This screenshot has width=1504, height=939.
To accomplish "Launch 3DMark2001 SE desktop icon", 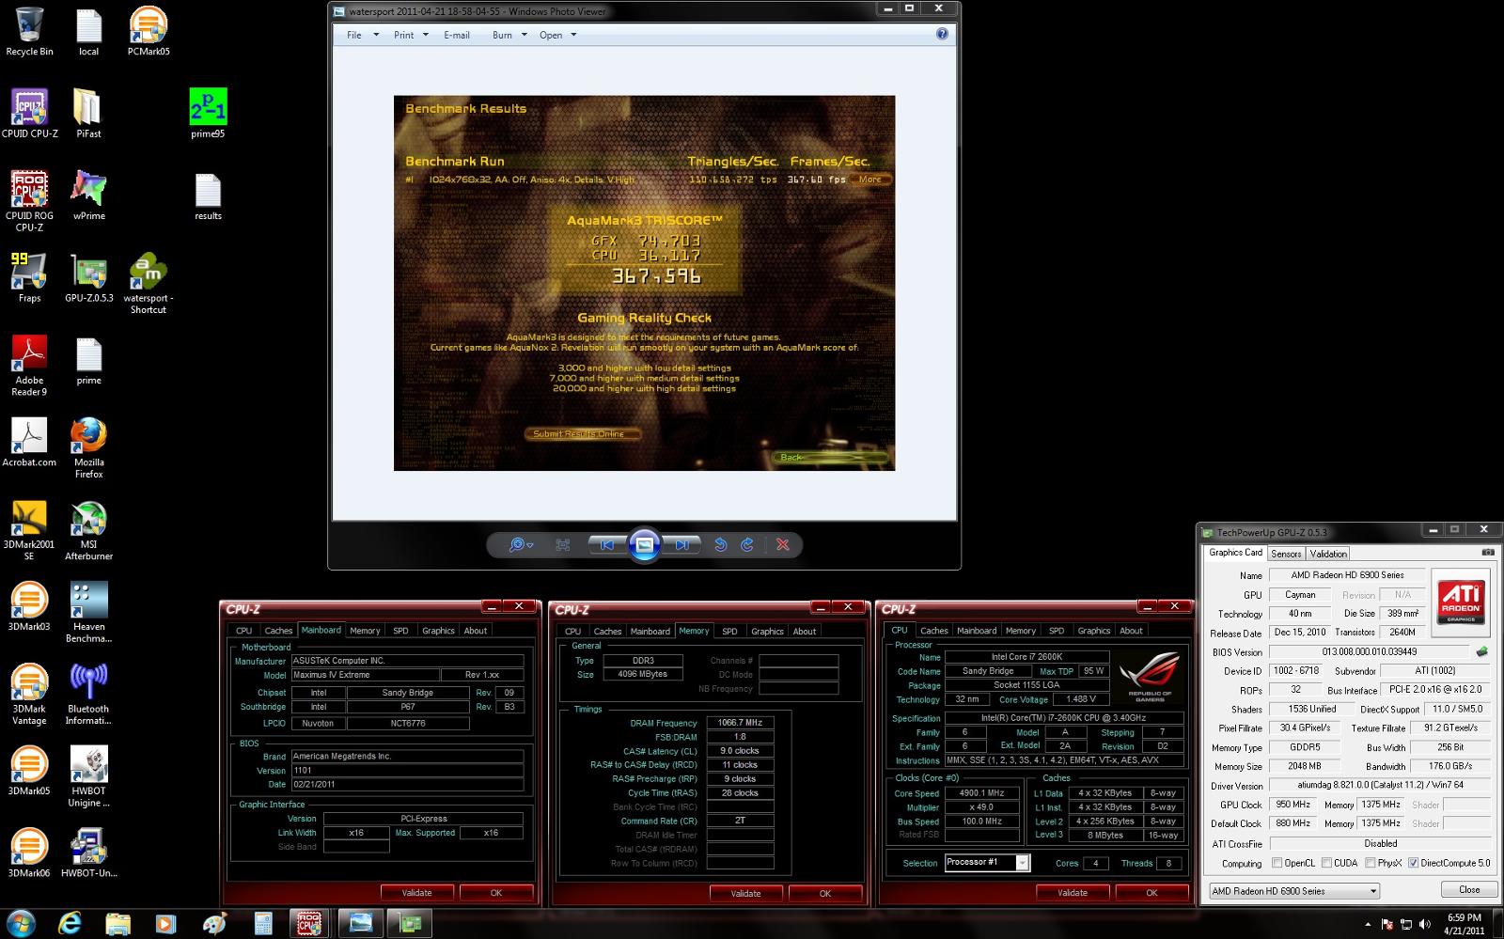I will (x=29, y=530).
